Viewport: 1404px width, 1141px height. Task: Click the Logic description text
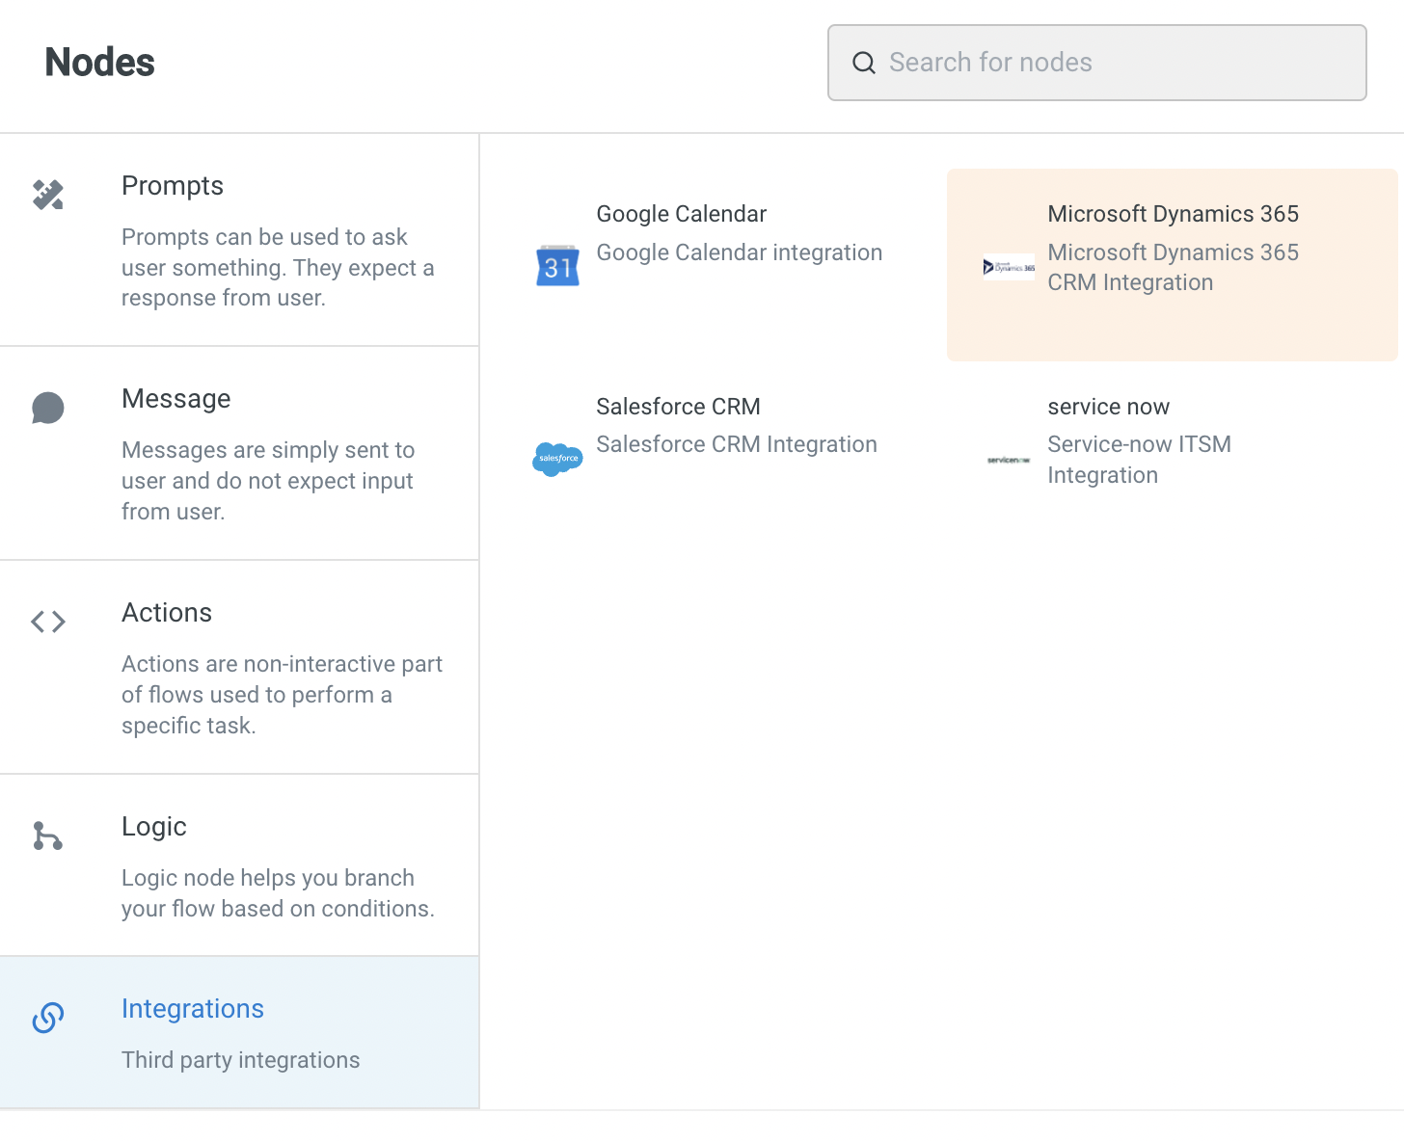(x=278, y=893)
